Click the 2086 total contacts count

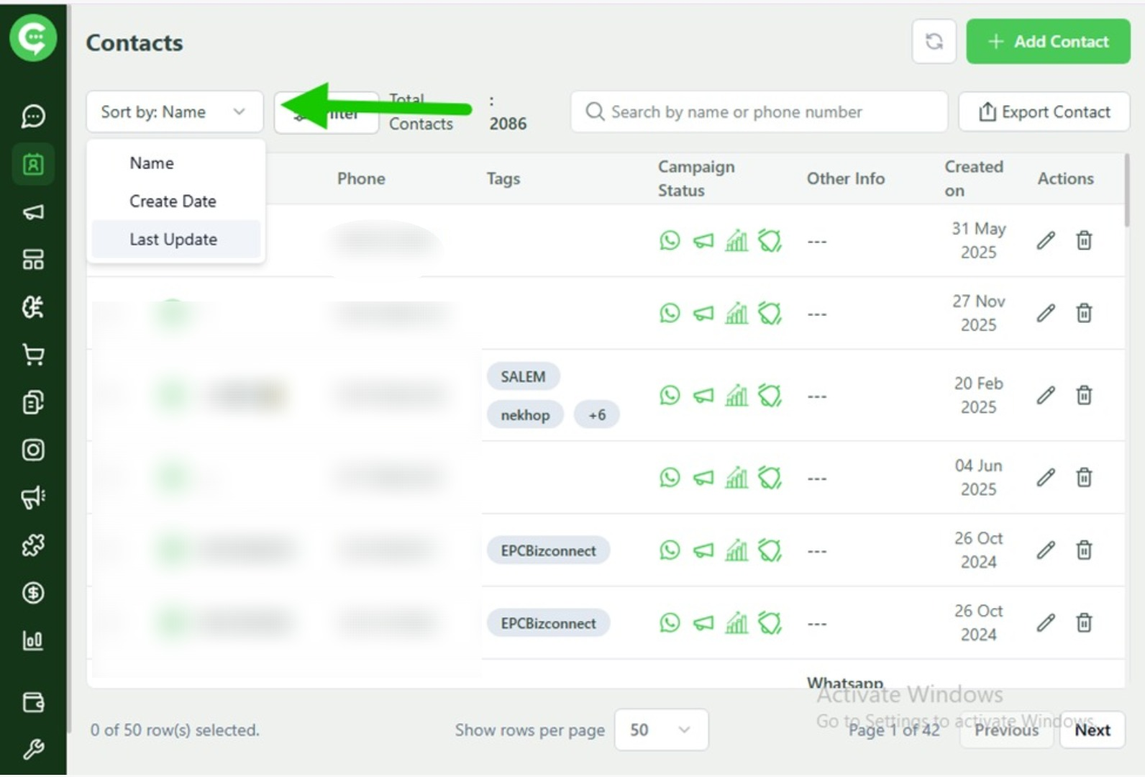508,124
